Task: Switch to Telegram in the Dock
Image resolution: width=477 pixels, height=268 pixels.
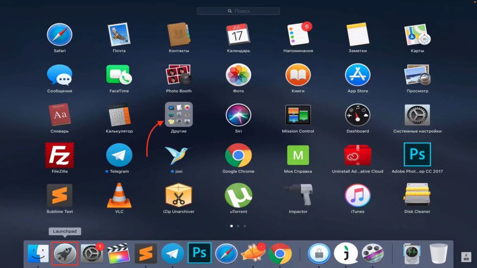Action: [x=172, y=253]
